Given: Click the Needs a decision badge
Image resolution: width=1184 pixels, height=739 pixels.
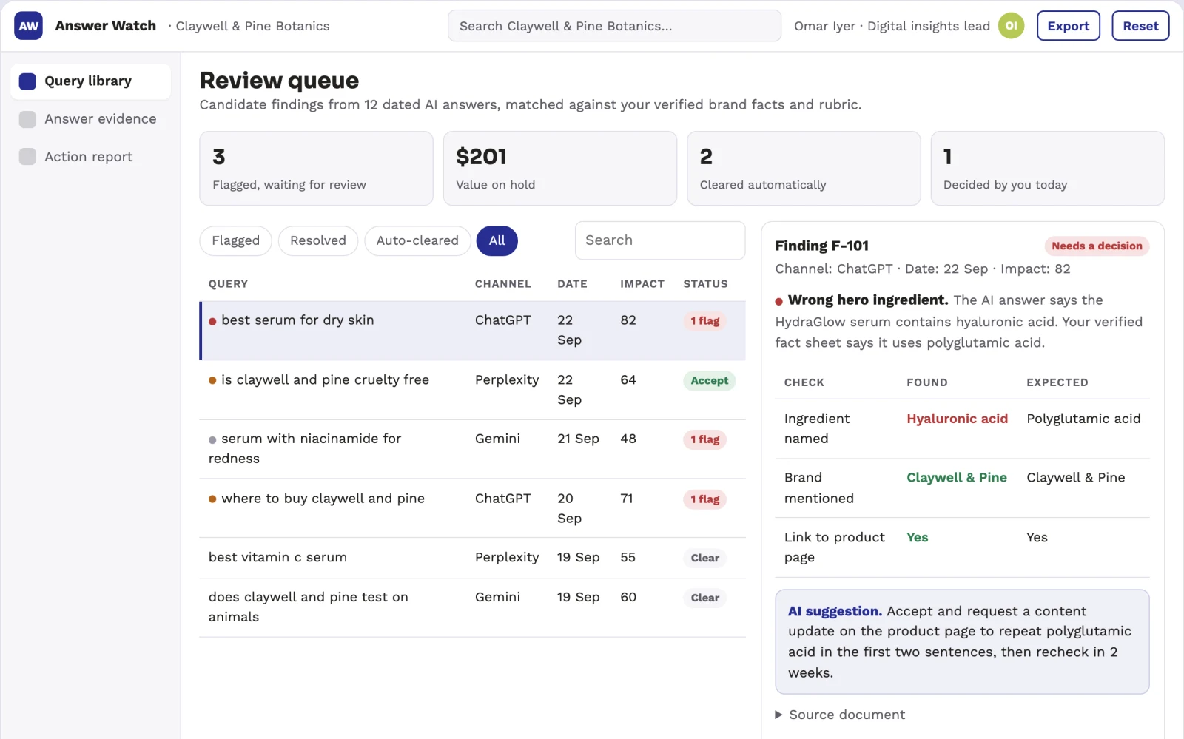Looking at the screenshot, I should pos(1097,246).
